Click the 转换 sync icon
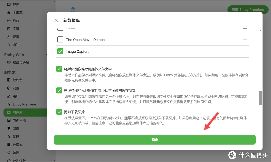 [x=9, y=153]
